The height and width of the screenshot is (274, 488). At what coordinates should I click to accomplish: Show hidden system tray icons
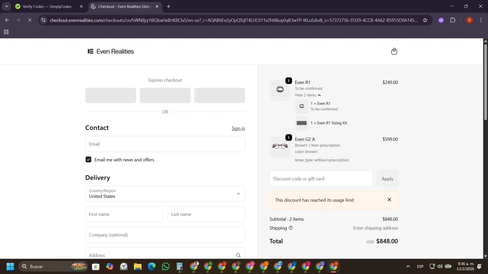coord(408,267)
